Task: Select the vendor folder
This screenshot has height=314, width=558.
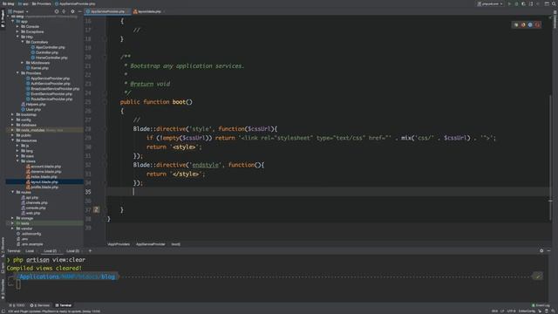Action: [24, 229]
